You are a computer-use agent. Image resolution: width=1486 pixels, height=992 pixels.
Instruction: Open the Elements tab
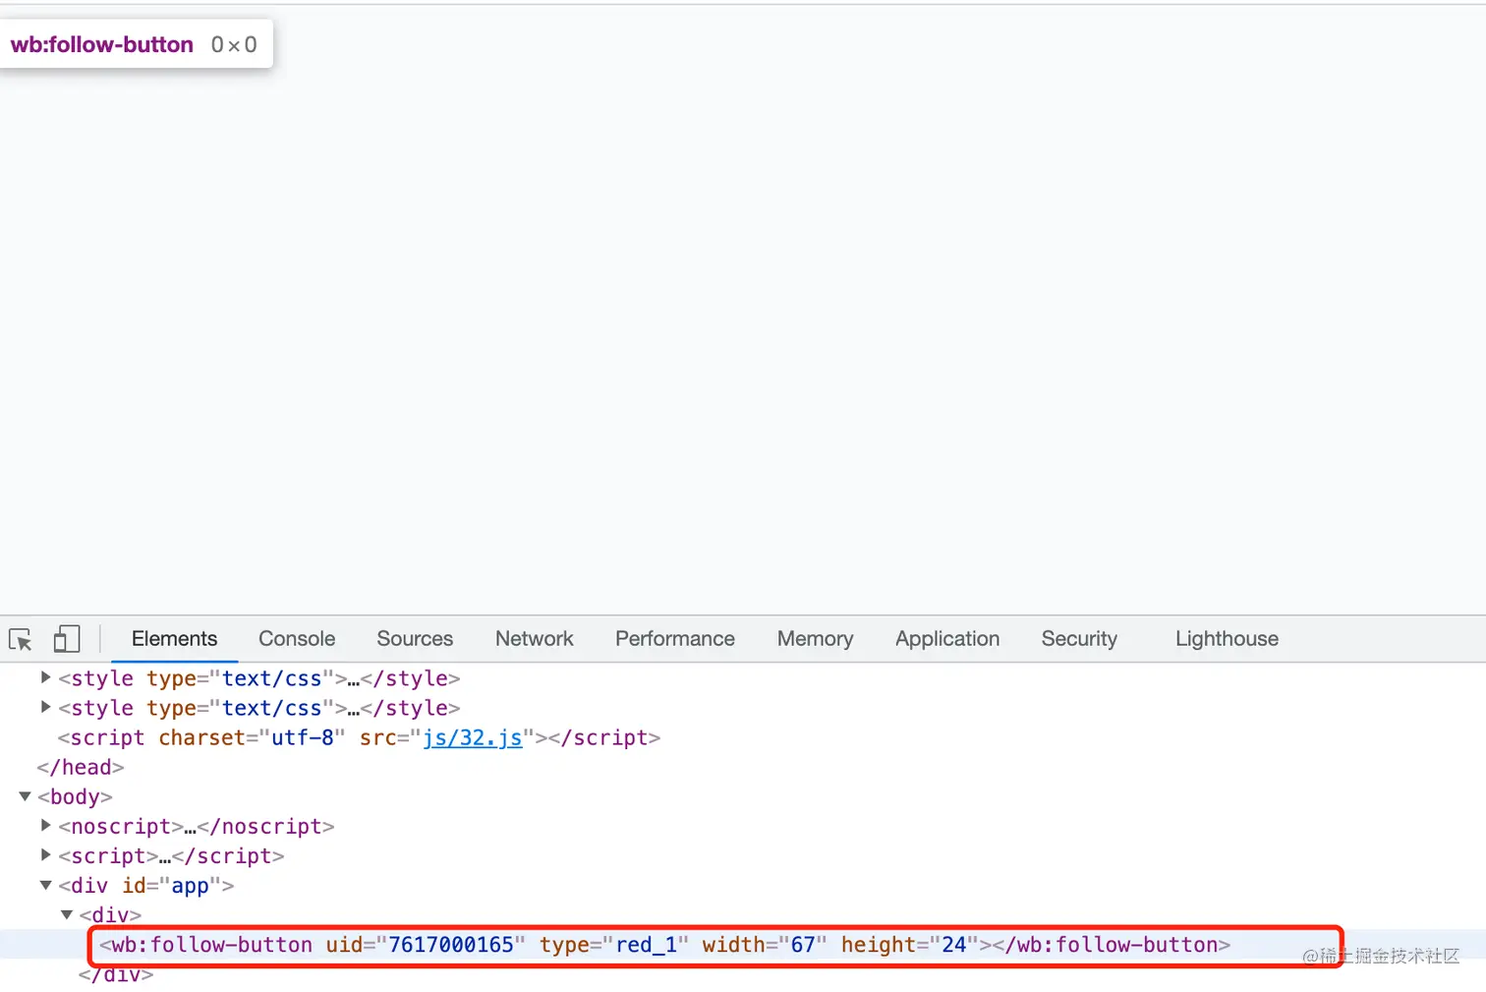click(174, 639)
